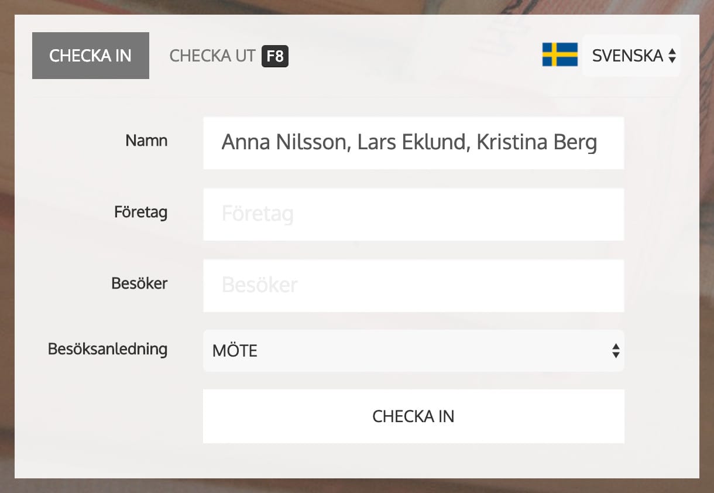Viewport: 714px width, 493px height.
Task: Open the SVENSKA language dropdown
Action: point(631,56)
